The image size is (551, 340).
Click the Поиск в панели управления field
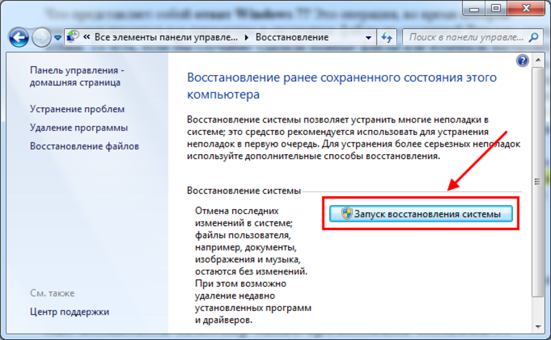pyautogui.click(x=472, y=37)
